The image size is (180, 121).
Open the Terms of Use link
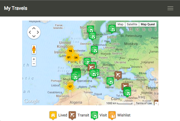[x=144, y=103]
